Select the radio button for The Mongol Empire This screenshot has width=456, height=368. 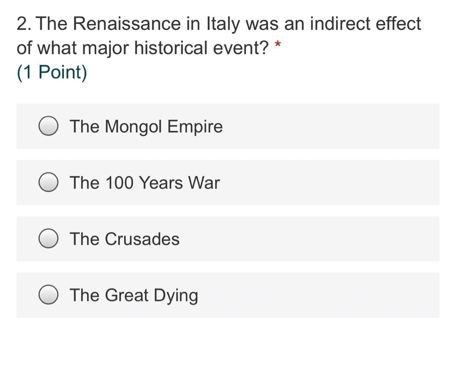pyautogui.click(x=48, y=126)
